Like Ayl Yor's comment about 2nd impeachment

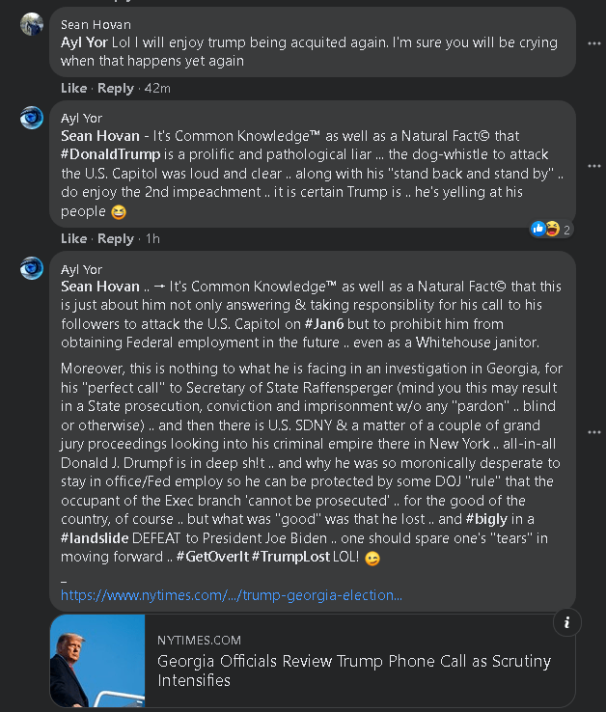73,238
